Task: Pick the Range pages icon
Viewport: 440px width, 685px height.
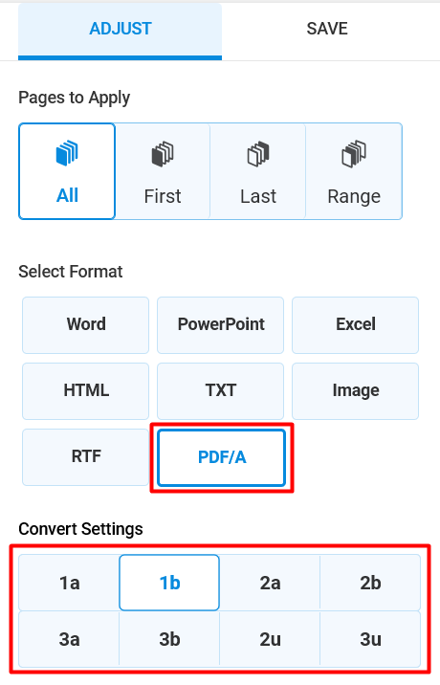Action: coord(354,154)
